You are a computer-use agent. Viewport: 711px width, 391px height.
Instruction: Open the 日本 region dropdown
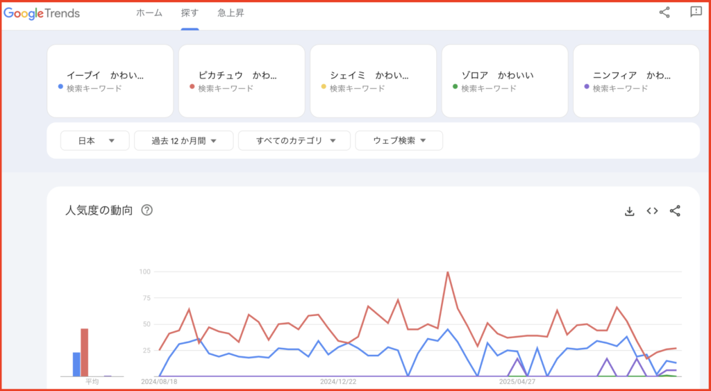point(94,140)
